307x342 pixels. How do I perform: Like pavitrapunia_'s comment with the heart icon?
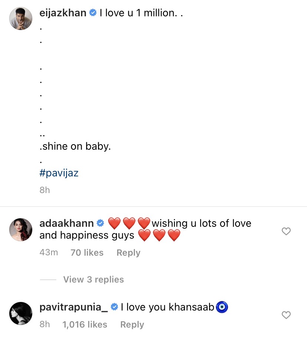pos(286,315)
